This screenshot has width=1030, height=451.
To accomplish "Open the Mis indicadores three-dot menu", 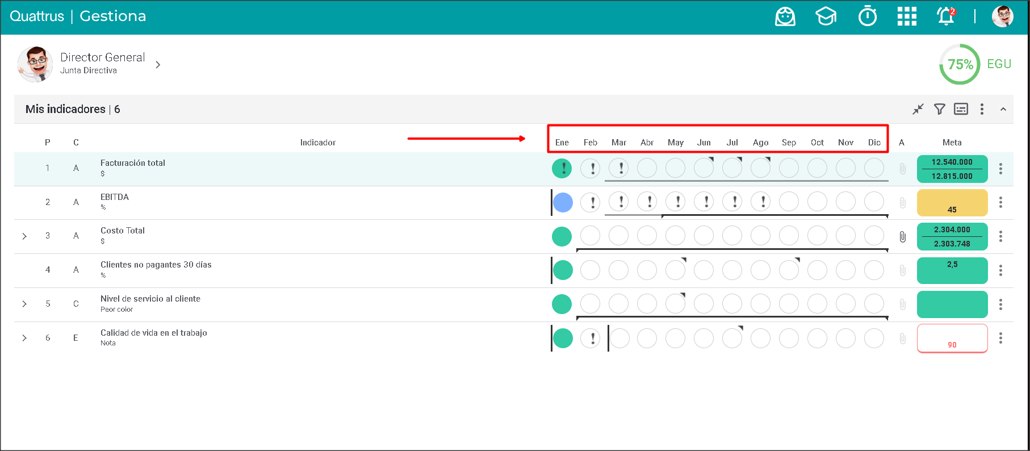I will [982, 109].
